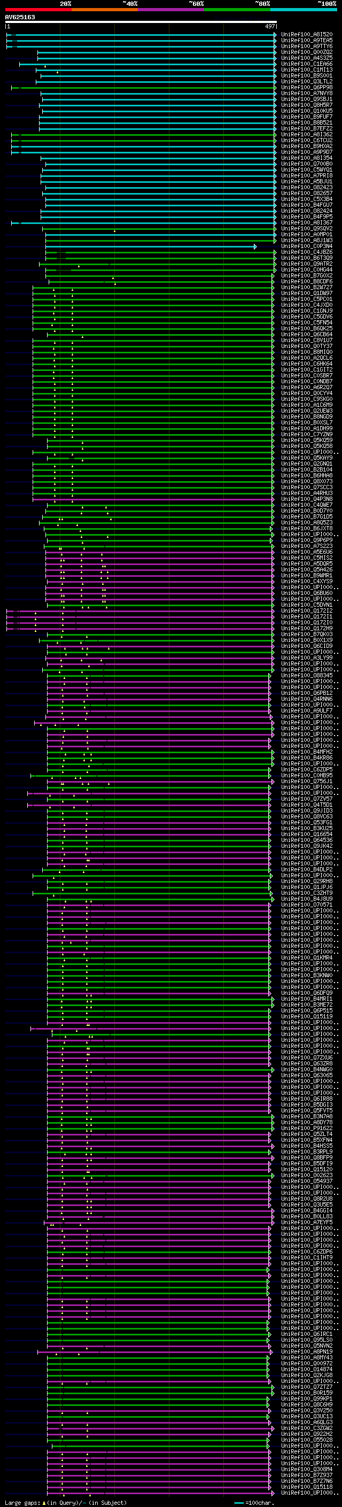Select hit label UniRef100_Q5KAY9

(307, 458)
